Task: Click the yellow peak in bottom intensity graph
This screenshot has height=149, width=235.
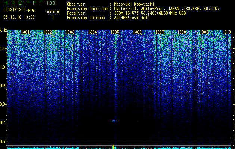Action: point(113,146)
